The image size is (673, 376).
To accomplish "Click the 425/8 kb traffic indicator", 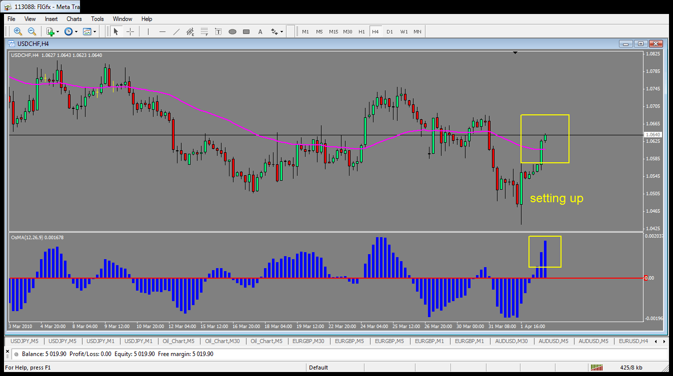I will click(631, 368).
